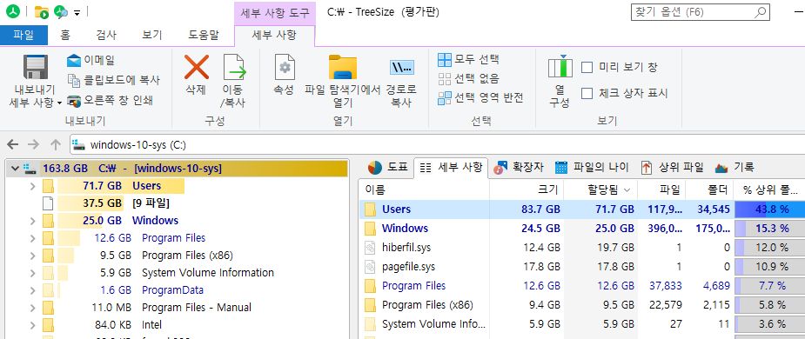
Task: Sort by the Files column header
Action: [x=661, y=190]
